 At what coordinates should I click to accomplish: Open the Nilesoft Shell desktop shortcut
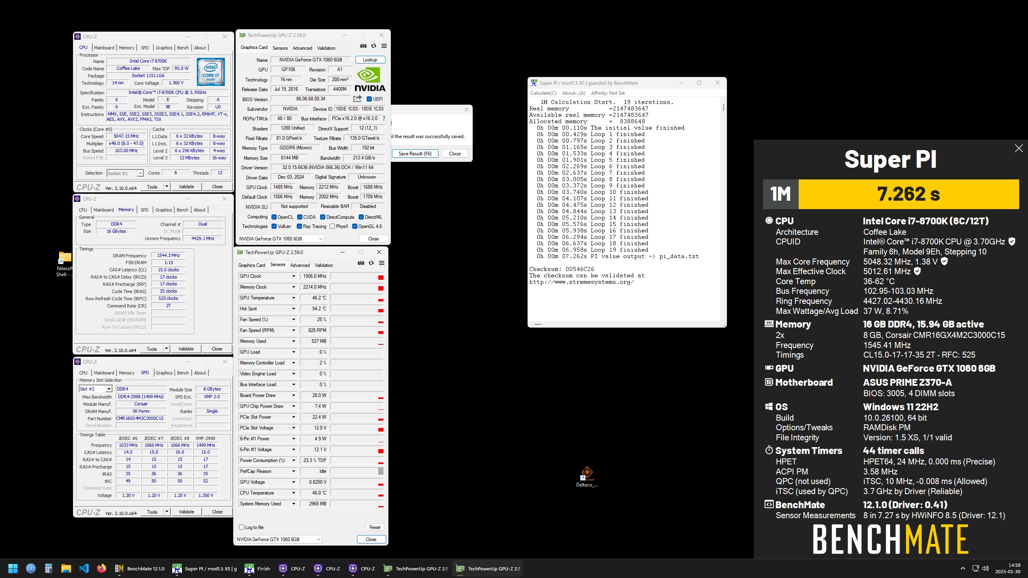(x=65, y=264)
